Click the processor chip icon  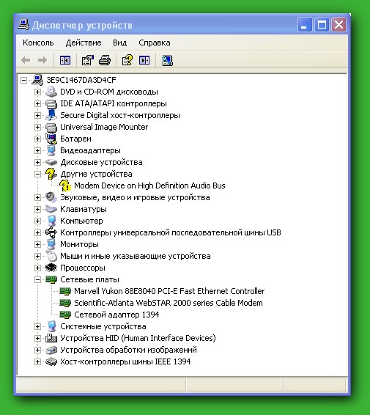[x=51, y=268]
